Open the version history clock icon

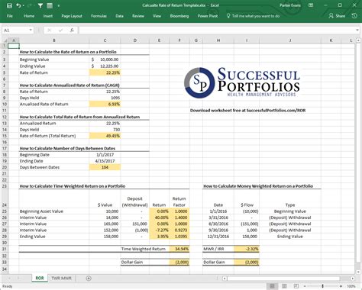point(354,16)
